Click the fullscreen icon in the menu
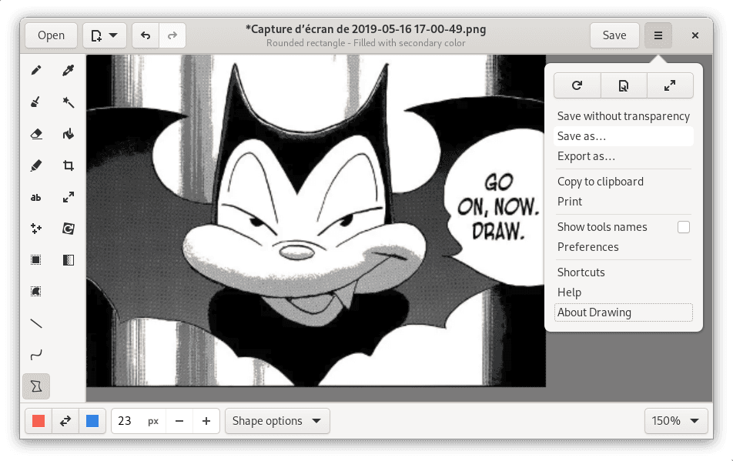The width and height of the screenshot is (733, 461). [670, 86]
